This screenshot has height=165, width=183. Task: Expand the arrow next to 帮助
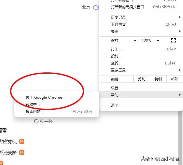point(180,95)
